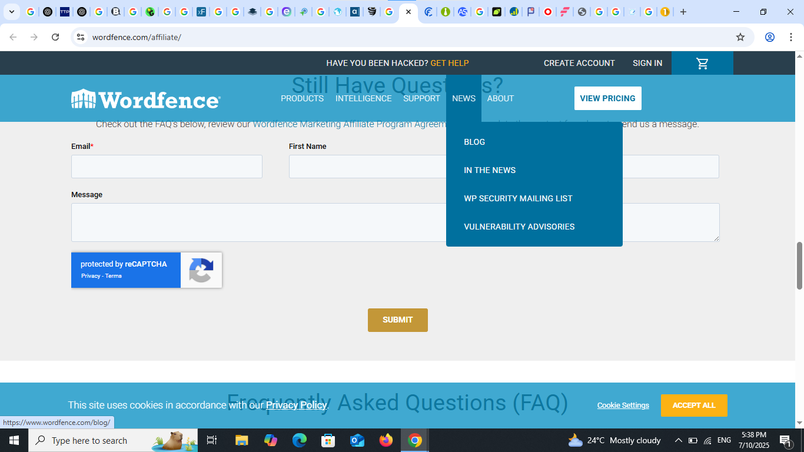Open Wordfence Marketing Affiliate Program Agreement link
This screenshot has width=804, height=452.
click(350, 124)
